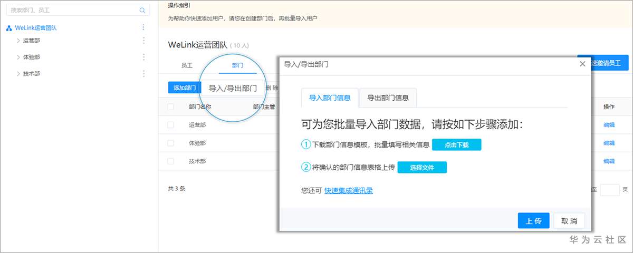
Task: Select 运营部 in the department tree
Action: (32, 41)
